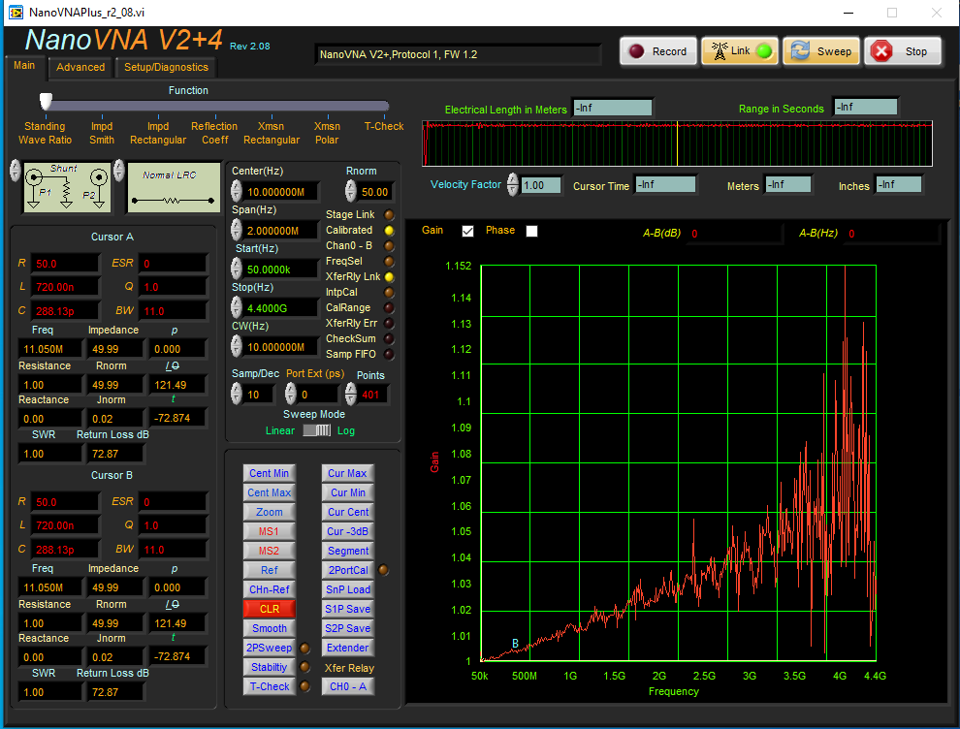This screenshot has width=960, height=729.
Task: Click the Cur Cent button
Action: [x=348, y=512]
